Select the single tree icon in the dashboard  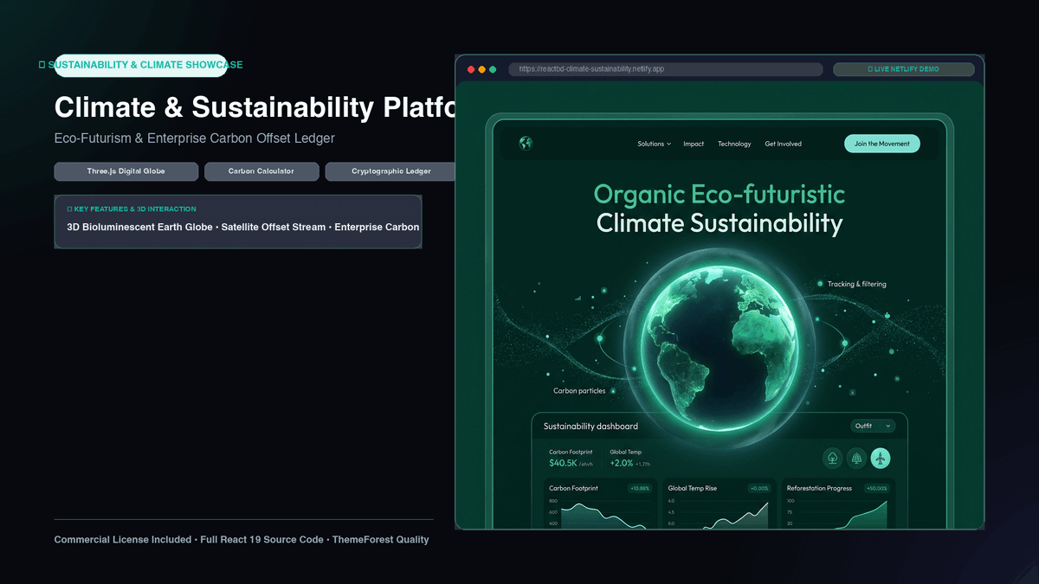pyautogui.click(x=832, y=459)
